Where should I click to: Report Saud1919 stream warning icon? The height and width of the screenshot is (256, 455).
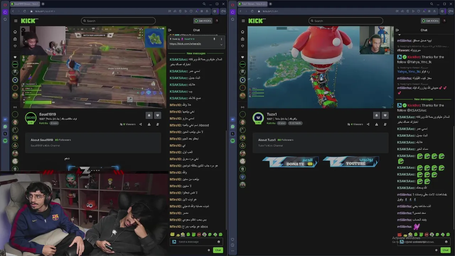click(x=149, y=124)
